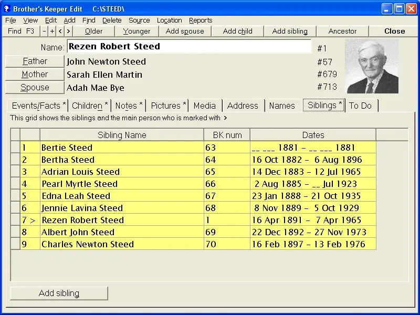The height and width of the screenshot is (315, 420).
Task: Click the Father button
Action: (x=35, y=61)
